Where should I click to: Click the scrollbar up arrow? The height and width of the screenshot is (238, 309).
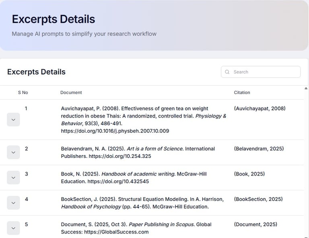click(x=306, y=88)
